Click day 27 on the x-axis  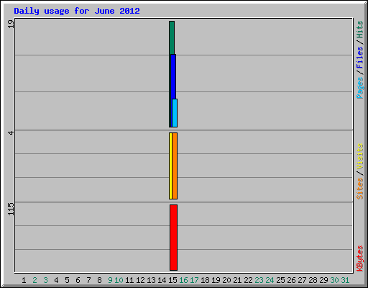(302, 280)
